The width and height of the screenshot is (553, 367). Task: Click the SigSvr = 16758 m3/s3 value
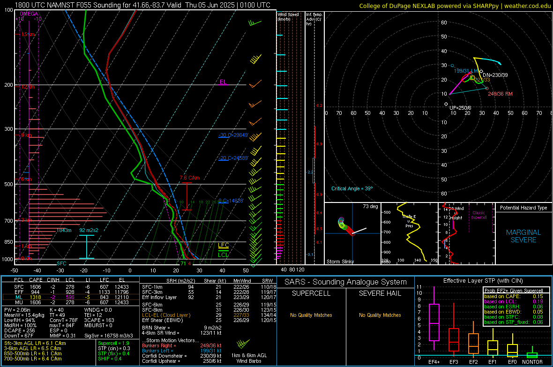pyautogui.click(x=109, y=336)
